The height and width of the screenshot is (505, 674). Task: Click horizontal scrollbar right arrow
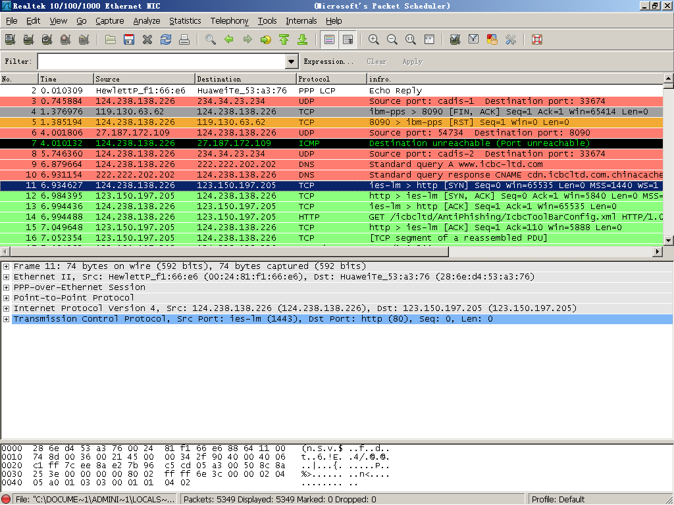[x=658, y=252]
